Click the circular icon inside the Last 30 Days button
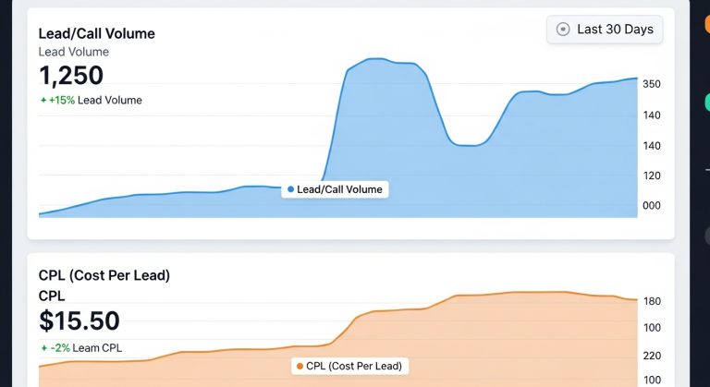The height and width of the screenshot is (387, 710). click(x=563, y=30)
